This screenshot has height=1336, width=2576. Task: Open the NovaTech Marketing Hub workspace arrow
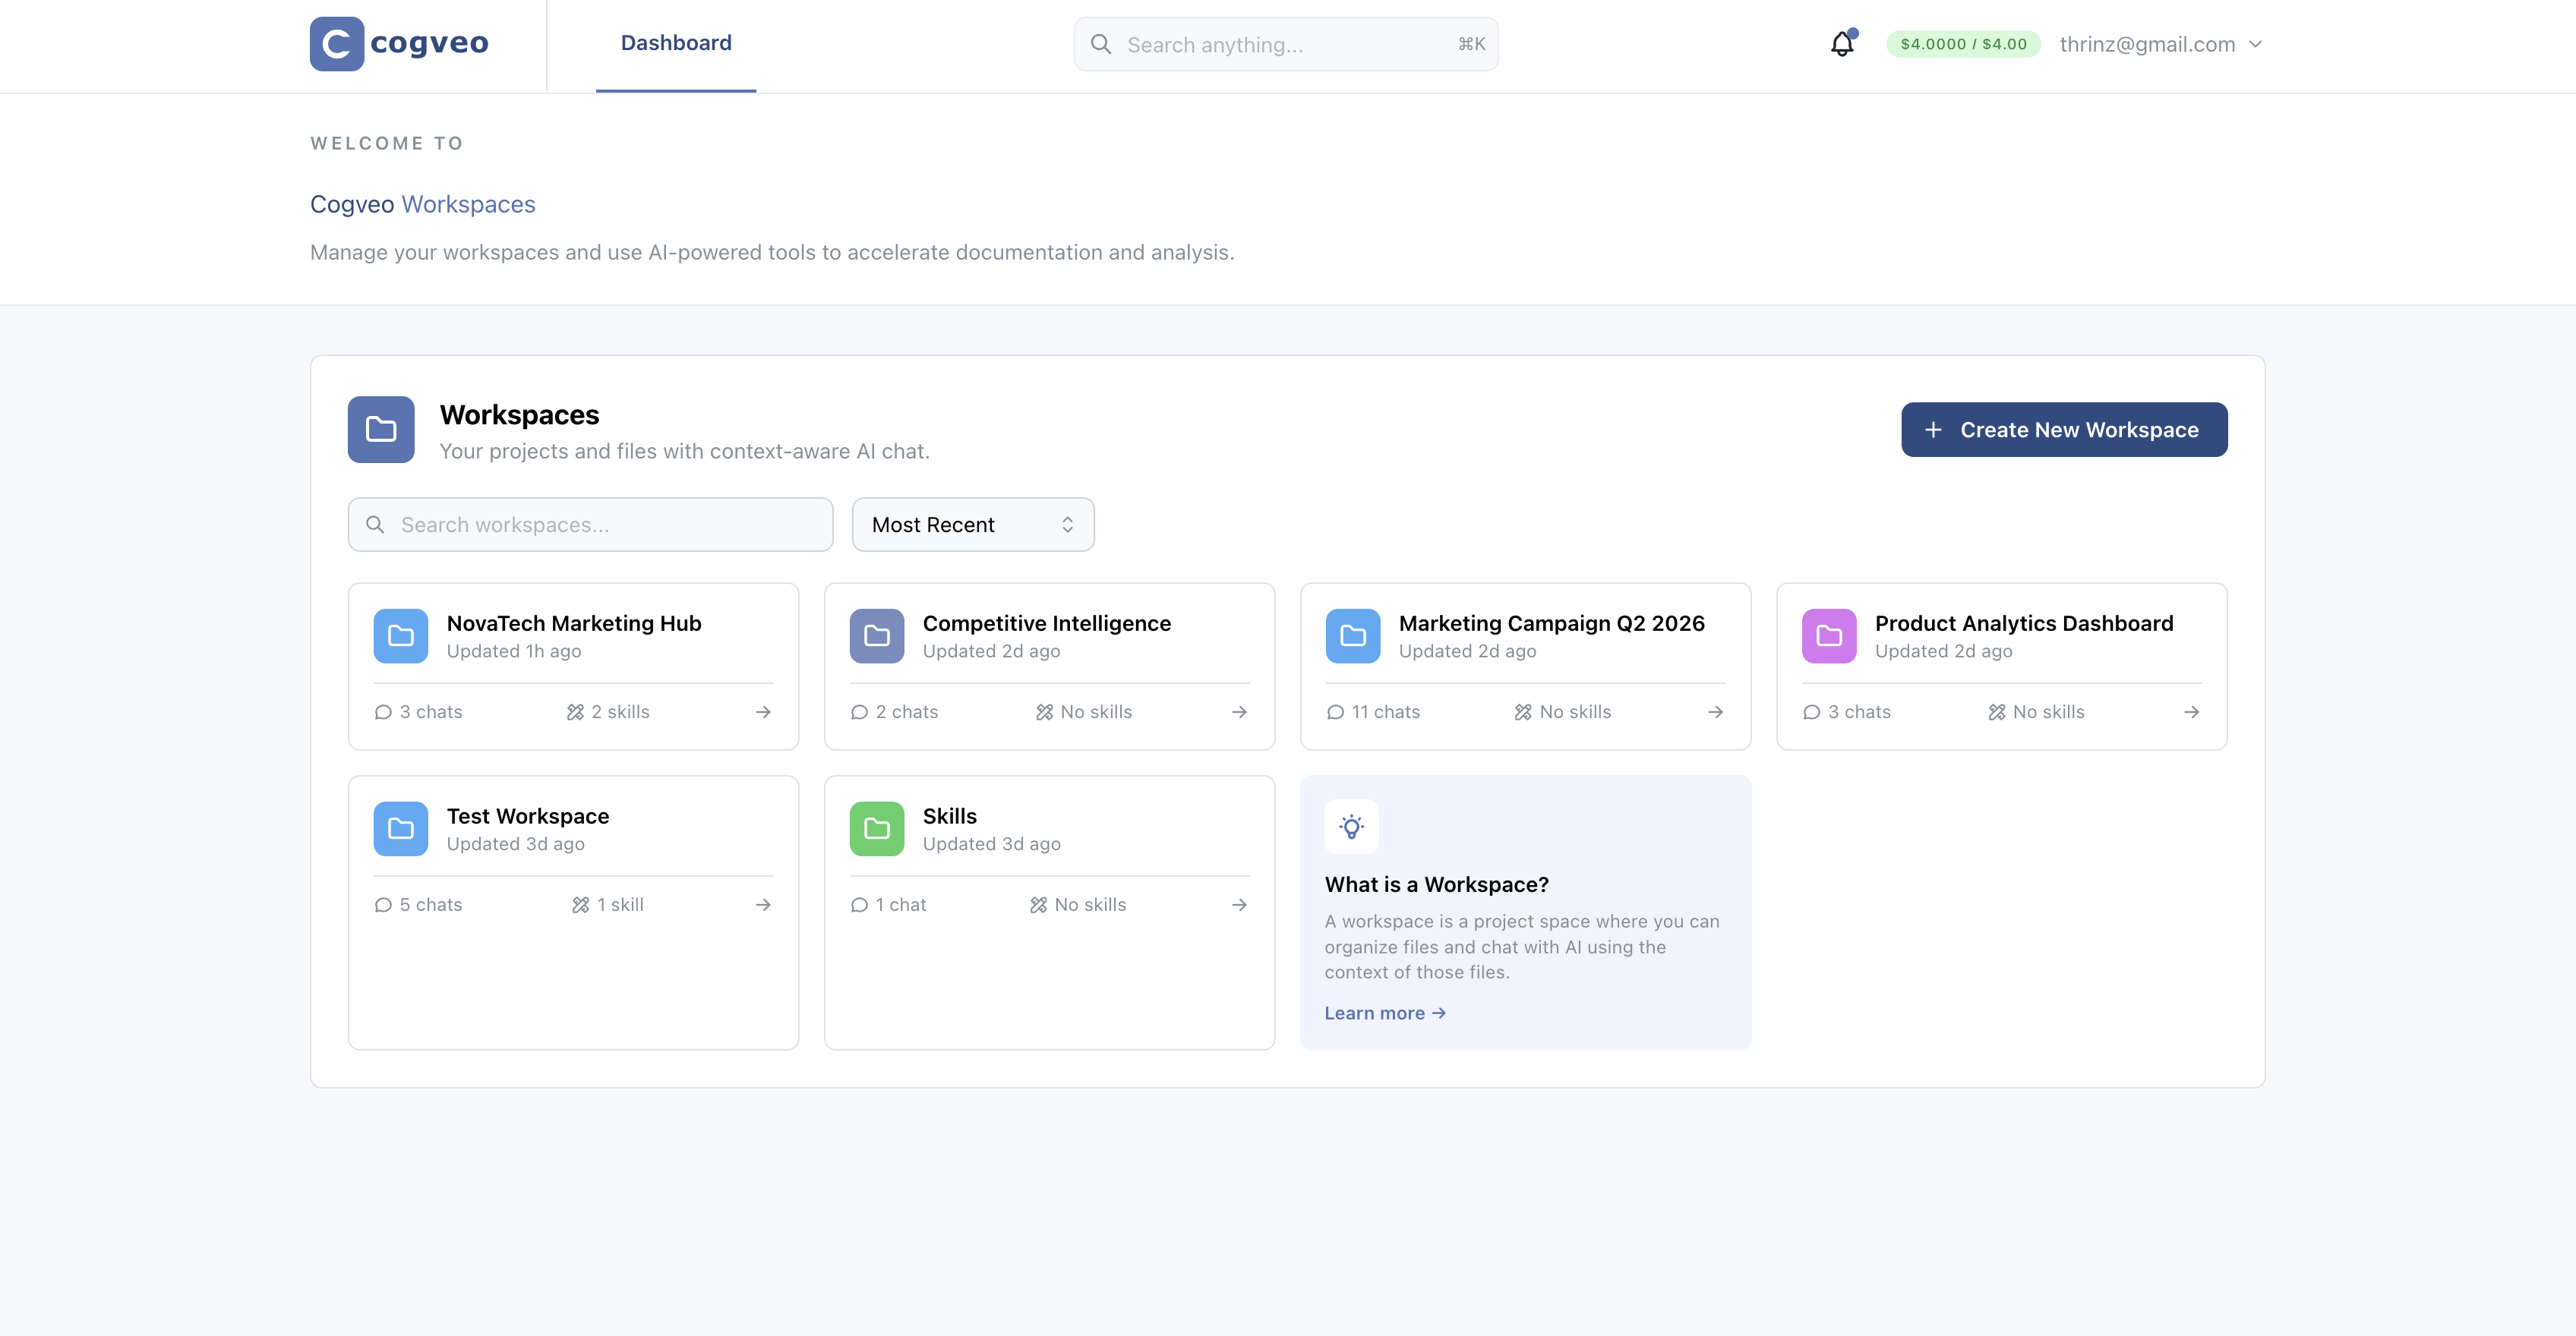(x=763, y=711)
